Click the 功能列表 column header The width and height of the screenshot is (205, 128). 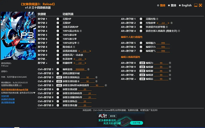click(x=68, y=14)
